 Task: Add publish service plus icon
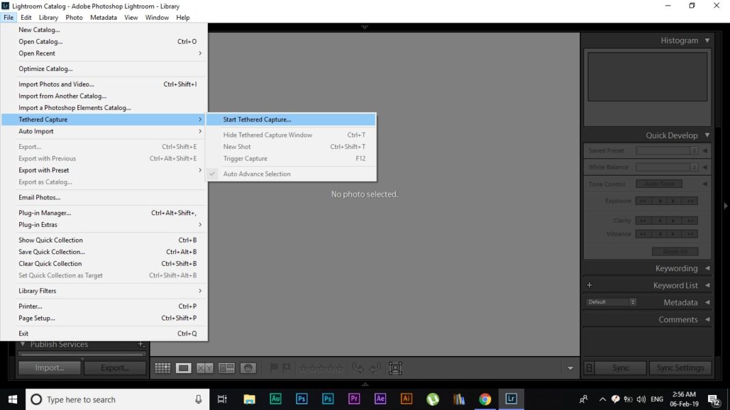click(141, 344)
